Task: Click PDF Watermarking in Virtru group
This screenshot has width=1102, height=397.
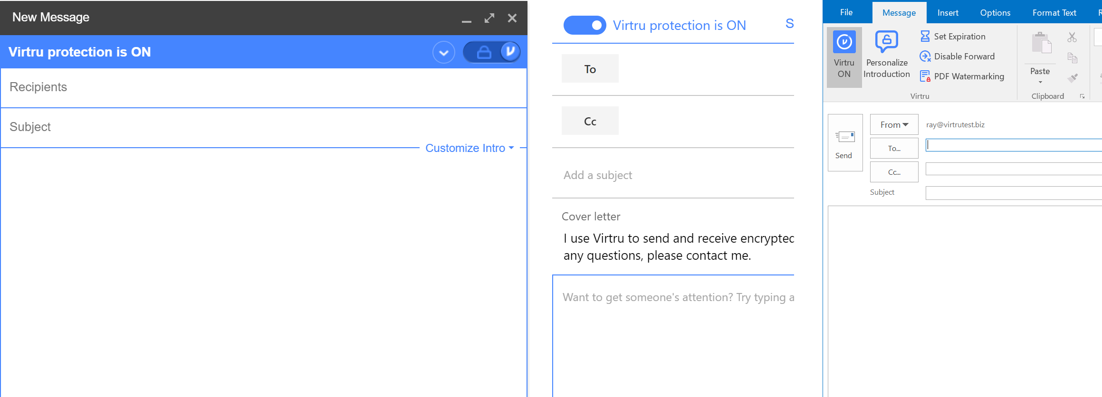Action: 962,76
